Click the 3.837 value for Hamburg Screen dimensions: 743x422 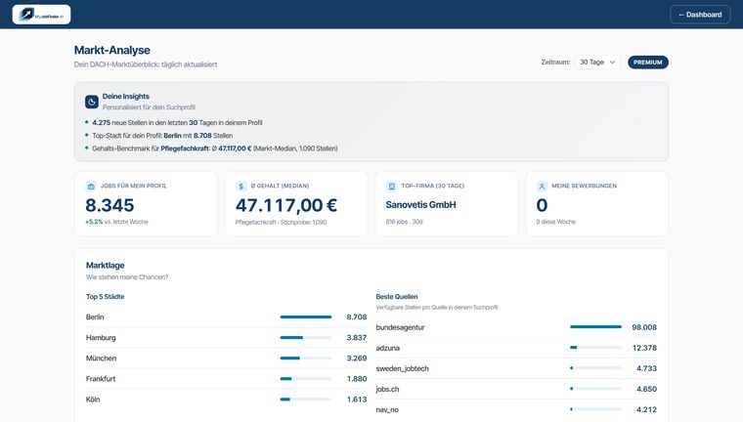pyautogui.click(x=356, y=338)
